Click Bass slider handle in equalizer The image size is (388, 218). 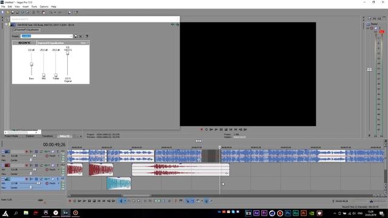[32, 64]
